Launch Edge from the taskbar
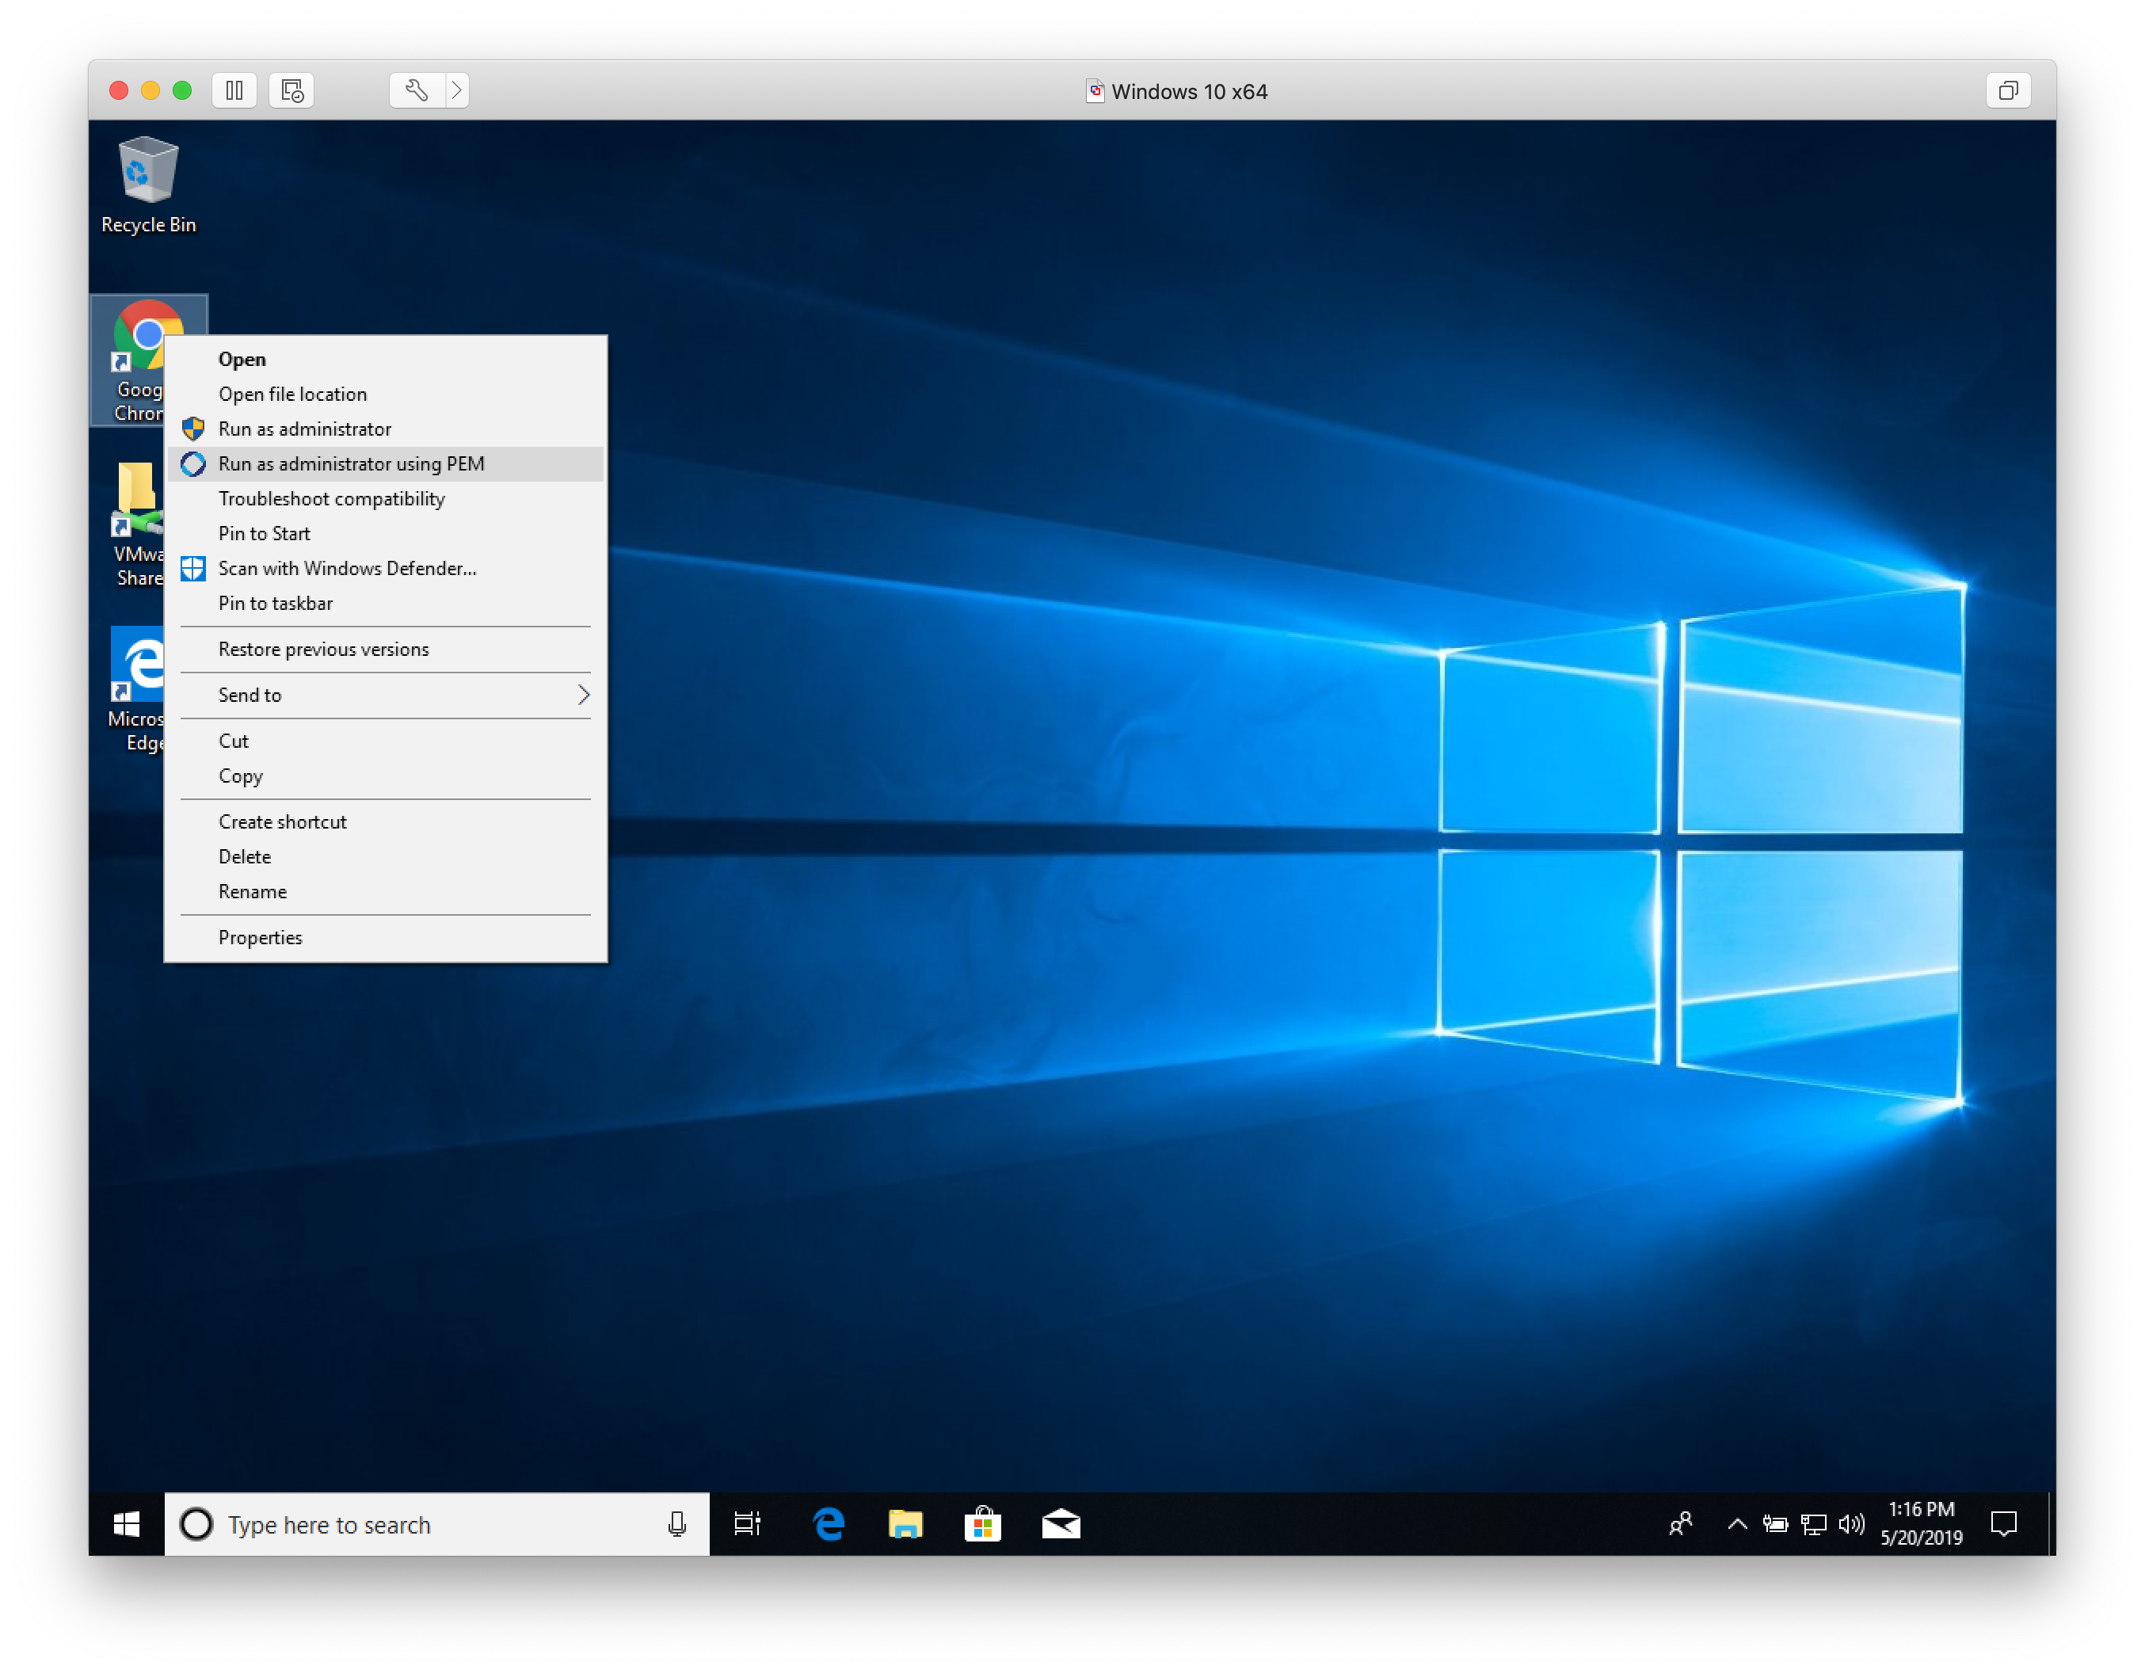Viewport: 2145px width, 1673px height. pos(828,1523)
